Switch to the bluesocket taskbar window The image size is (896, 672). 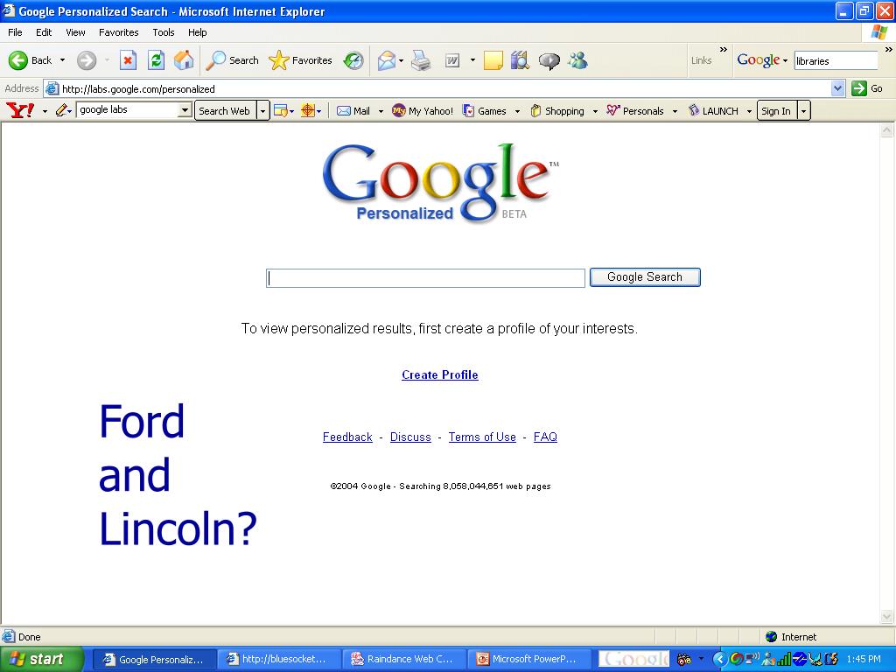pyautogui.click(x=278, y=659)
